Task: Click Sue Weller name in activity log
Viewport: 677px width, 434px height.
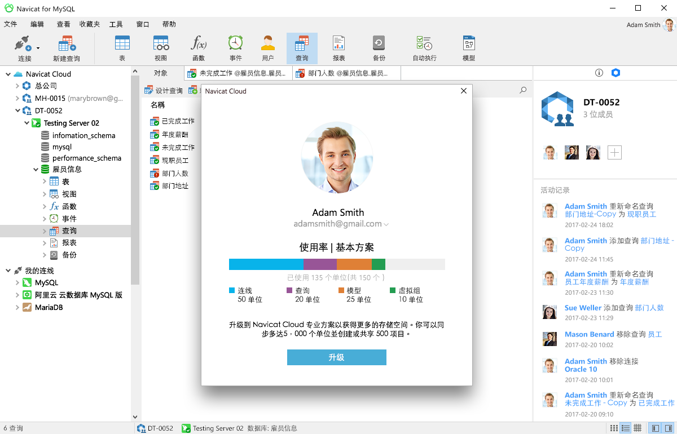Action: pos(583,308)
